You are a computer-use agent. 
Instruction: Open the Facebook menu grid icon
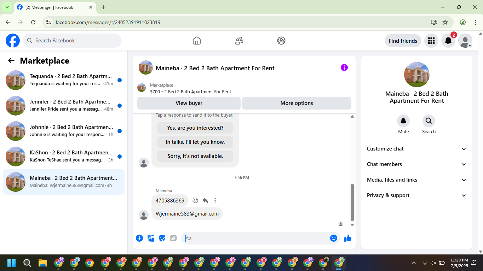(x=431, y=41)
